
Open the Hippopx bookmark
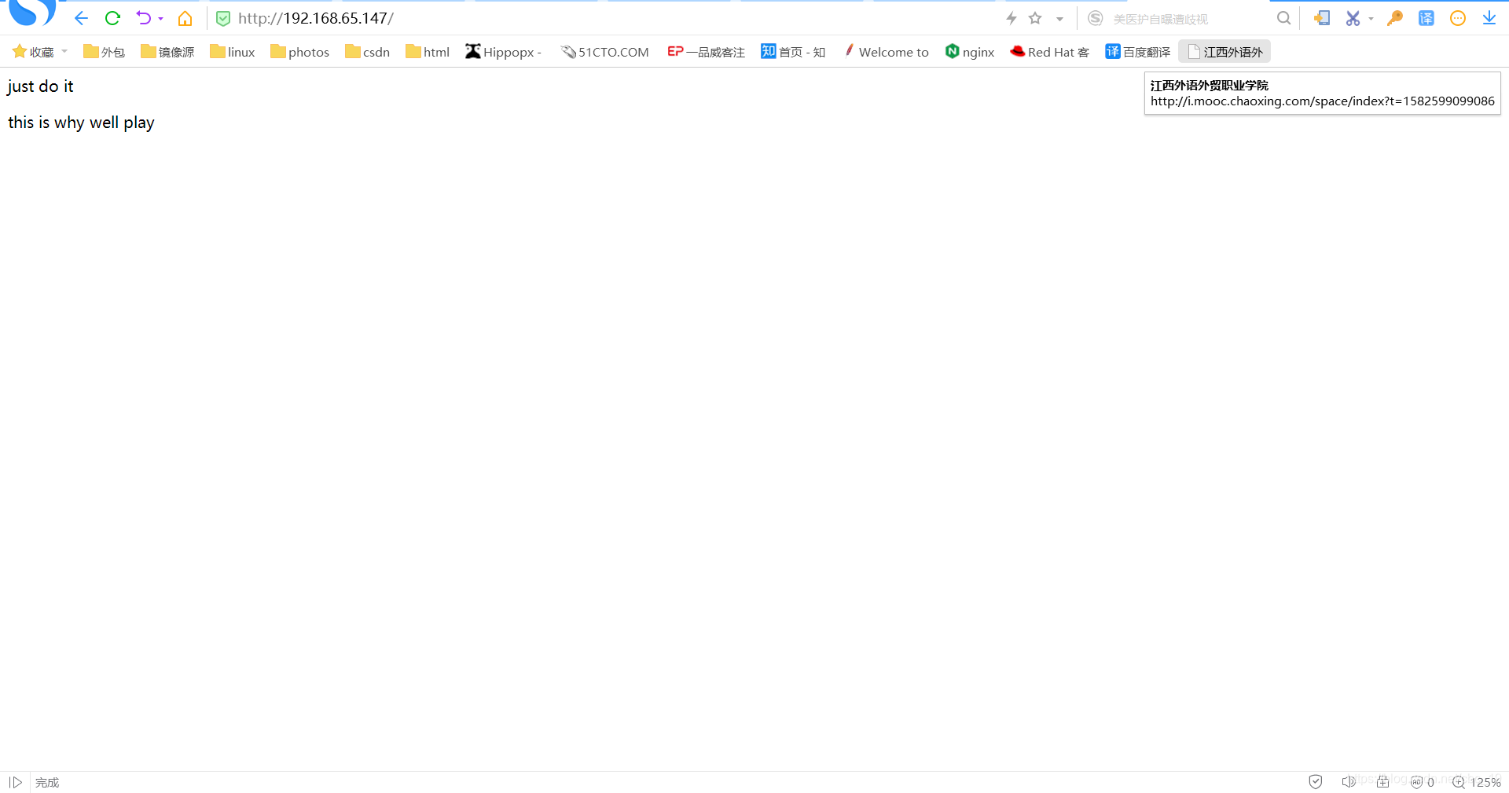(x=504, y=52)
